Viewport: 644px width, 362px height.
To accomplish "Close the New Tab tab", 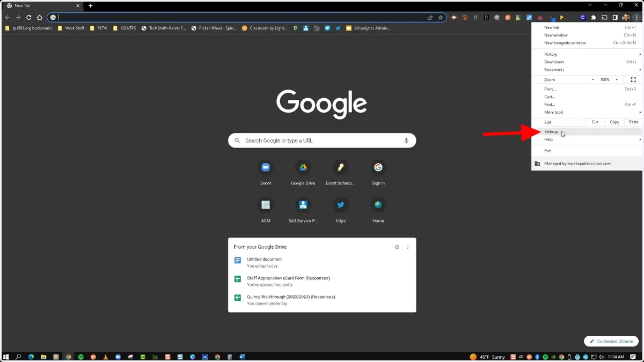I will coord(77,6).
